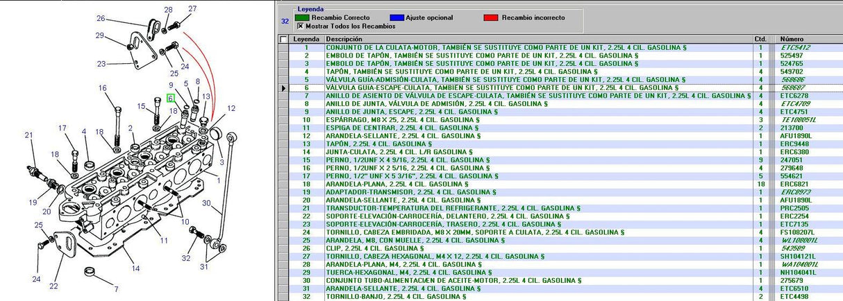Click callout number 26 in the diagram
The height and width of the screenshot is (301, 843).
101,19
